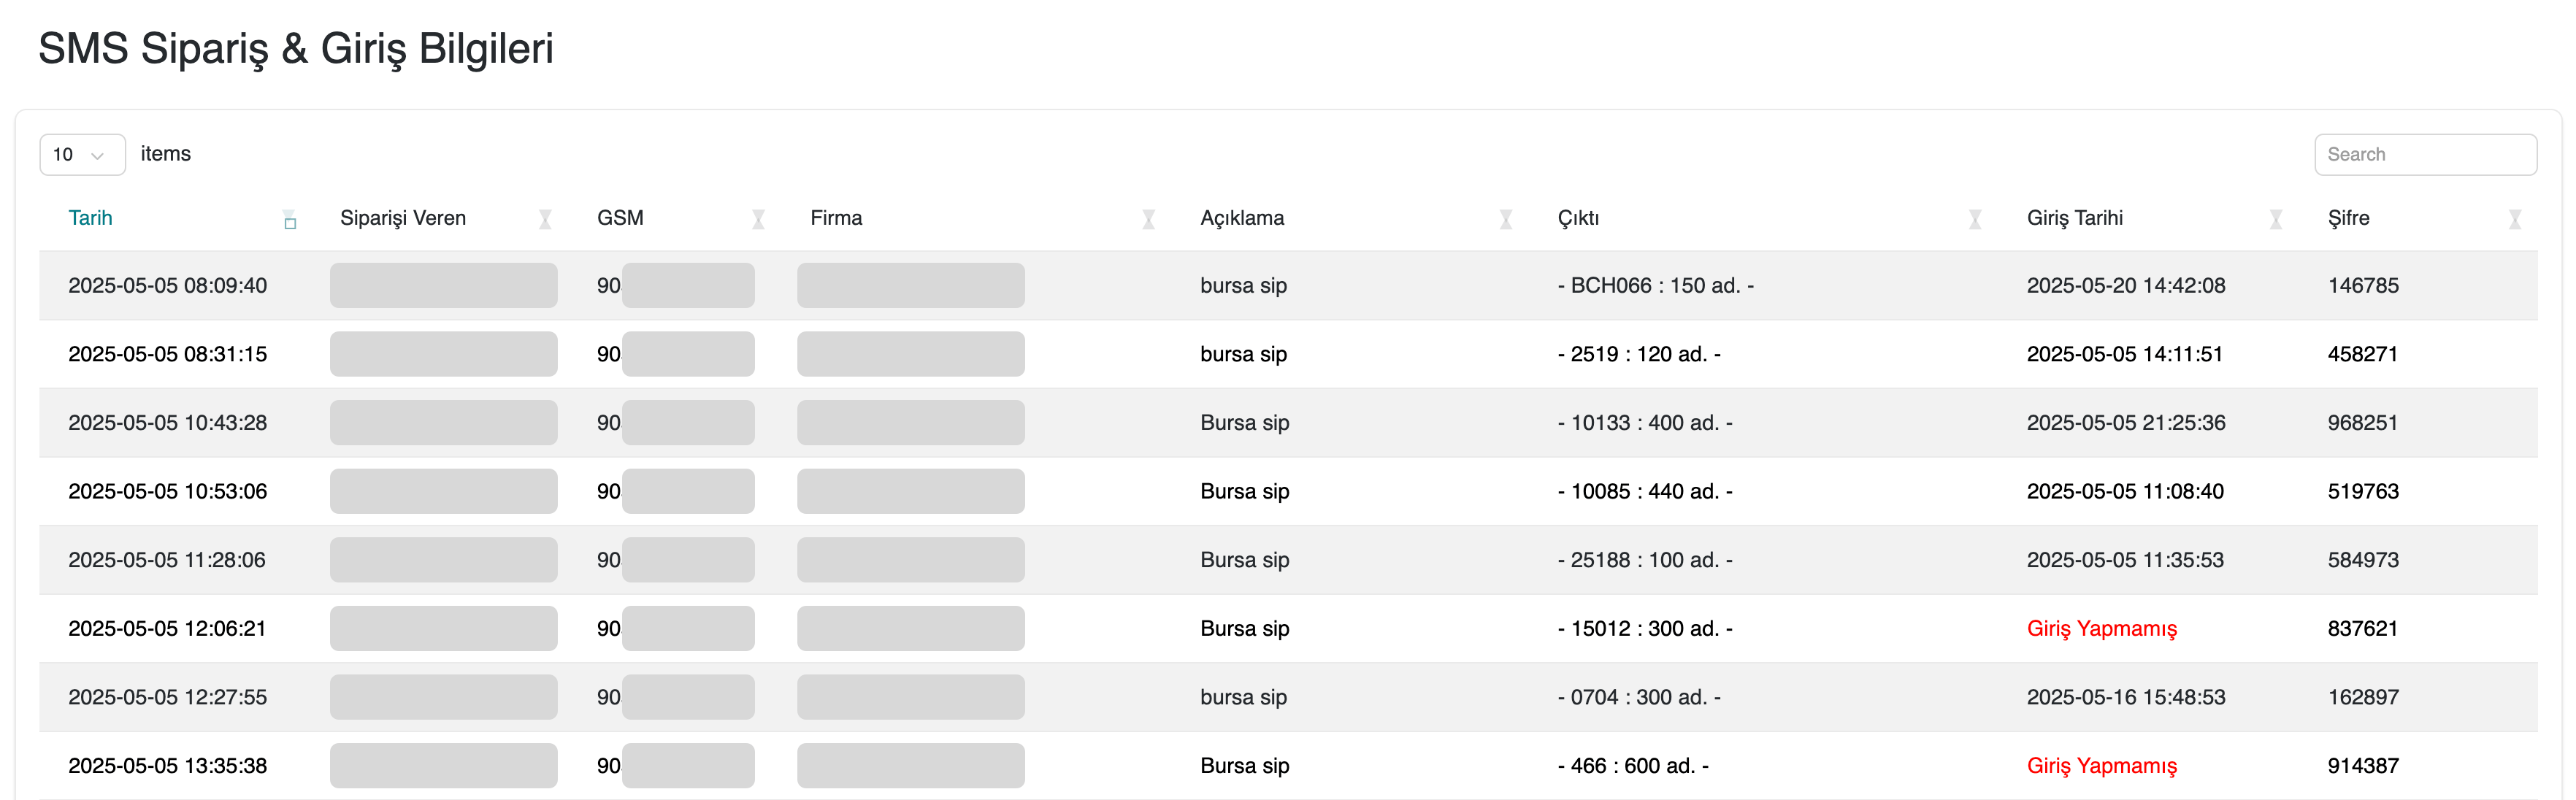Open the 10 items per page dropdown
The height and width of the screenshot is (800, 2576).
[x=82, y=155]
